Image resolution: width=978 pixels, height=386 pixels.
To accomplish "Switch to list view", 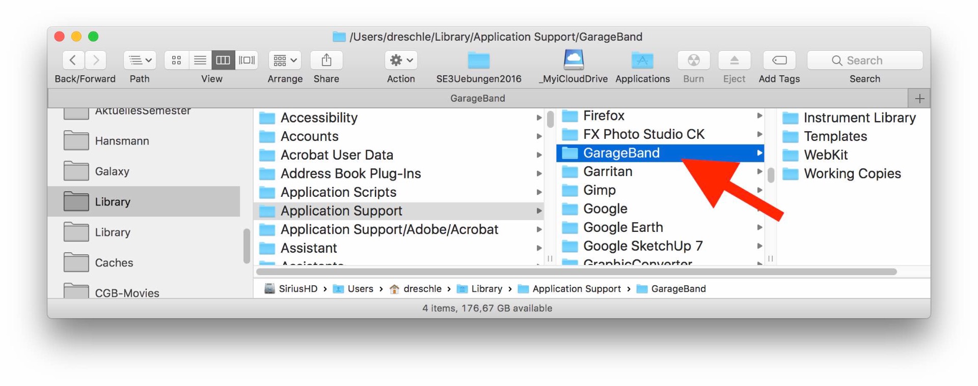I will (200, 60).
